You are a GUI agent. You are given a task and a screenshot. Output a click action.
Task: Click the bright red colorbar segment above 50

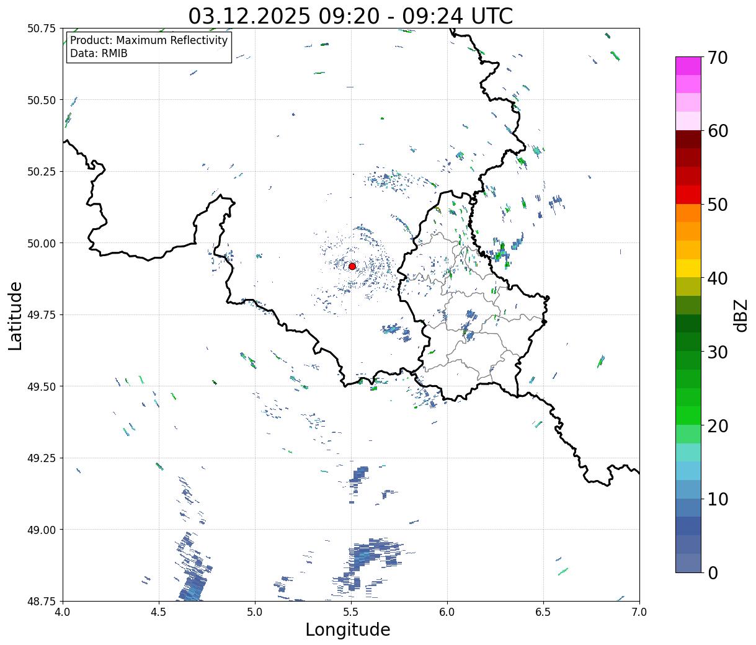(688, 195)
